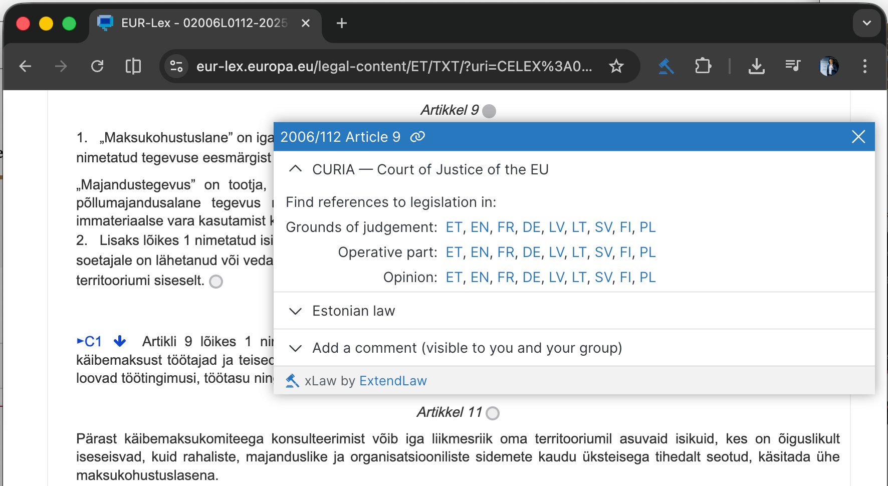Click the media controls playlist icon
The width and height of the screenshot is (888, 486).
(x=793, y=66)
